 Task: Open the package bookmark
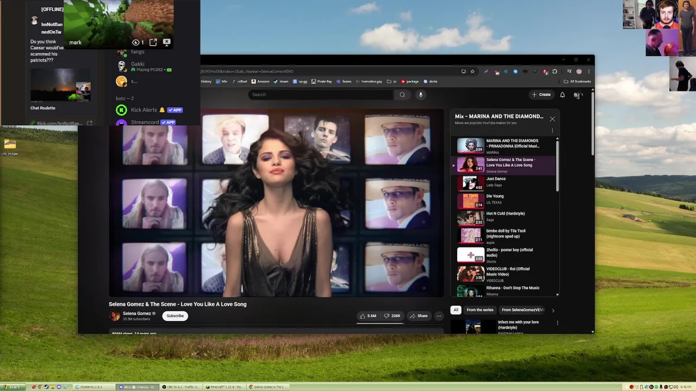410,81
